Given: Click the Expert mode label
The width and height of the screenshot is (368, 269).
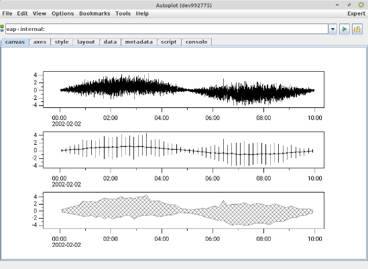Looking at the screenshot, I should (x=356, y=13).
